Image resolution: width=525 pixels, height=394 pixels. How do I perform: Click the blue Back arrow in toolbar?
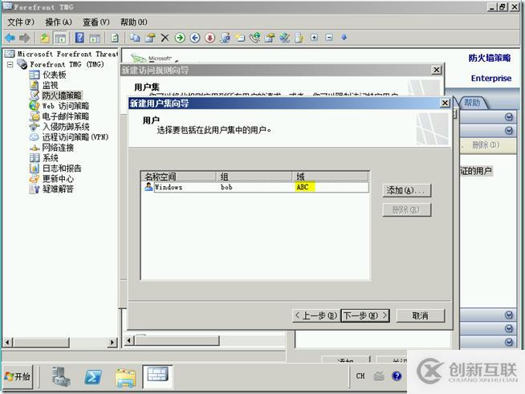pos(10,38)
